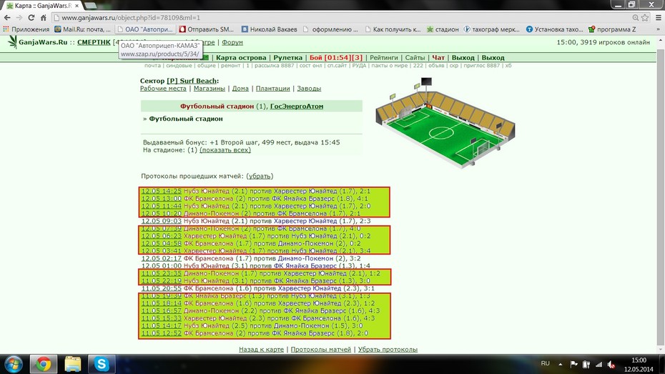Viewport: 665px width, 374px height.
Task: Open the taskbar clock 15:00 12.05.2014
Action: click(639, 365)
